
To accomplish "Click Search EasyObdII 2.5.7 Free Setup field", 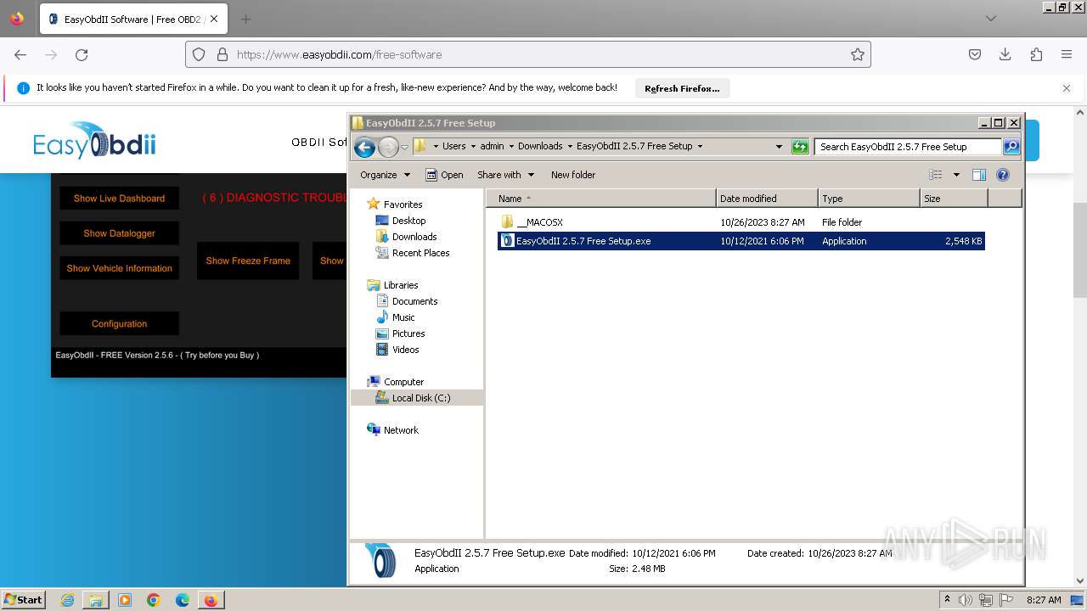I will pyautogui.click(x=908, y=147).
